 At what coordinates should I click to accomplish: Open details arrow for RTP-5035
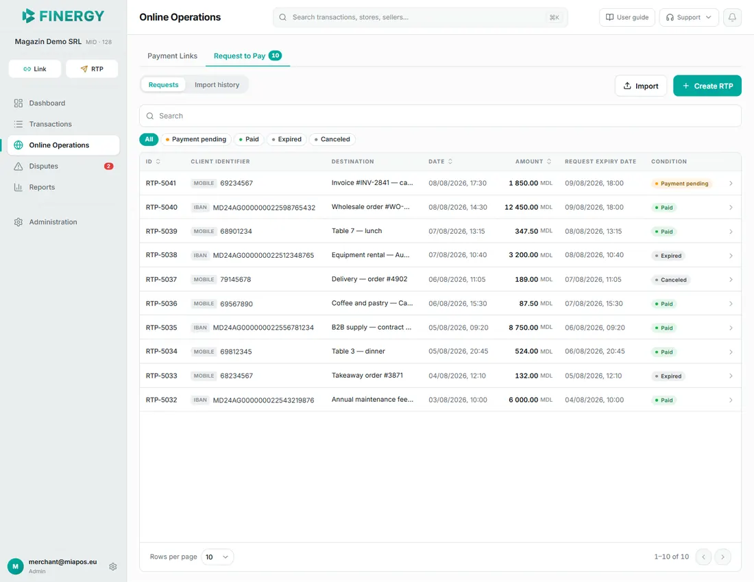pyautogui.click(x=731, y=328)
